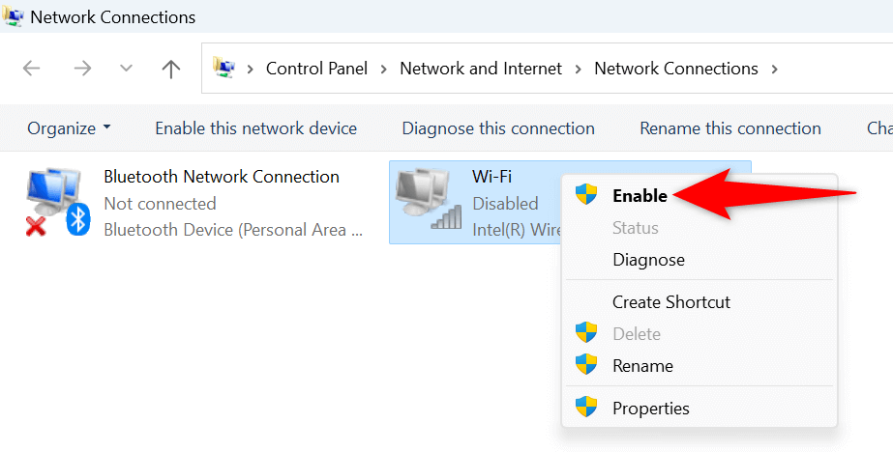This screenshot has width=893, height=452.
Task: Choose Enable from the context menu
Action: point(640,196)
